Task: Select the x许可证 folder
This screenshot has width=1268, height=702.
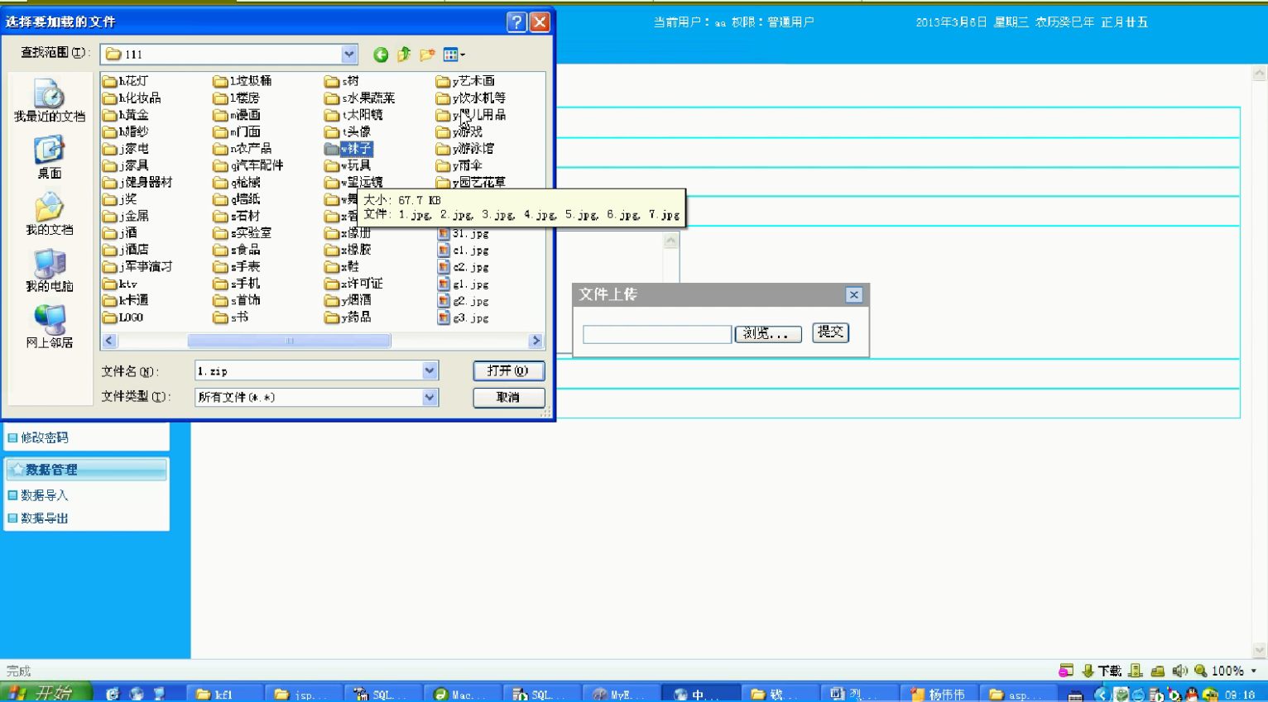Action: 354,284
